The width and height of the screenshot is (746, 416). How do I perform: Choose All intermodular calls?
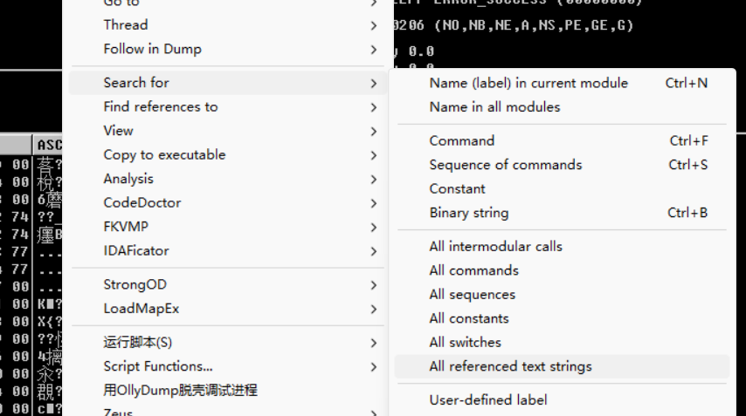(x=495, y=247)
